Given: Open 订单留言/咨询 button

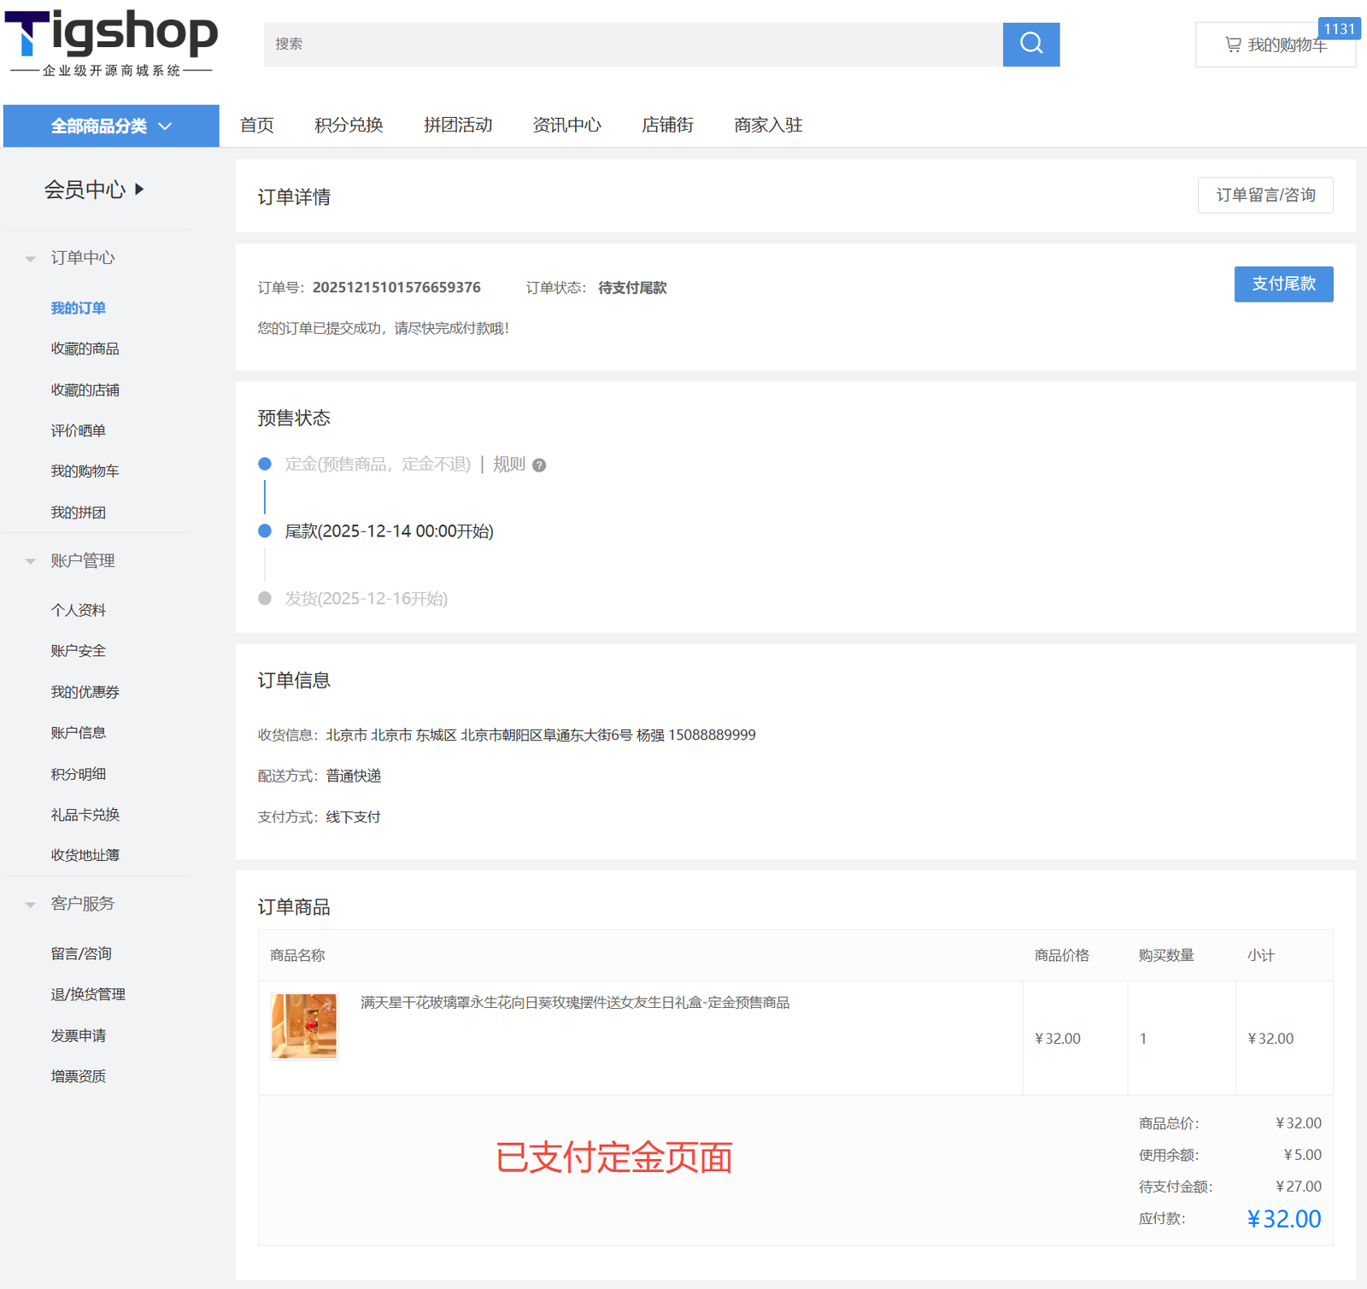Looking at the screenshot, I should [x=1264, y=196].
